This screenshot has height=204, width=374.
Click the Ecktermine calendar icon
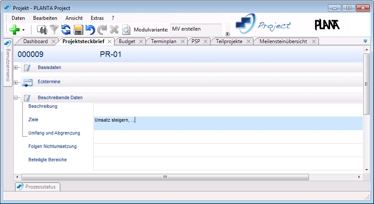(28, 83)
